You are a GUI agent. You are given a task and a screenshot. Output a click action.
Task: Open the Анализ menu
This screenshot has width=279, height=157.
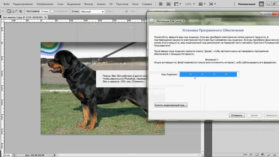click(x=101, y=4)
